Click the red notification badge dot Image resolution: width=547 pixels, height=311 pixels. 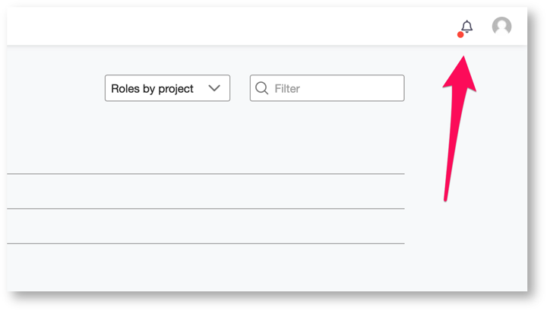[460, 34]
